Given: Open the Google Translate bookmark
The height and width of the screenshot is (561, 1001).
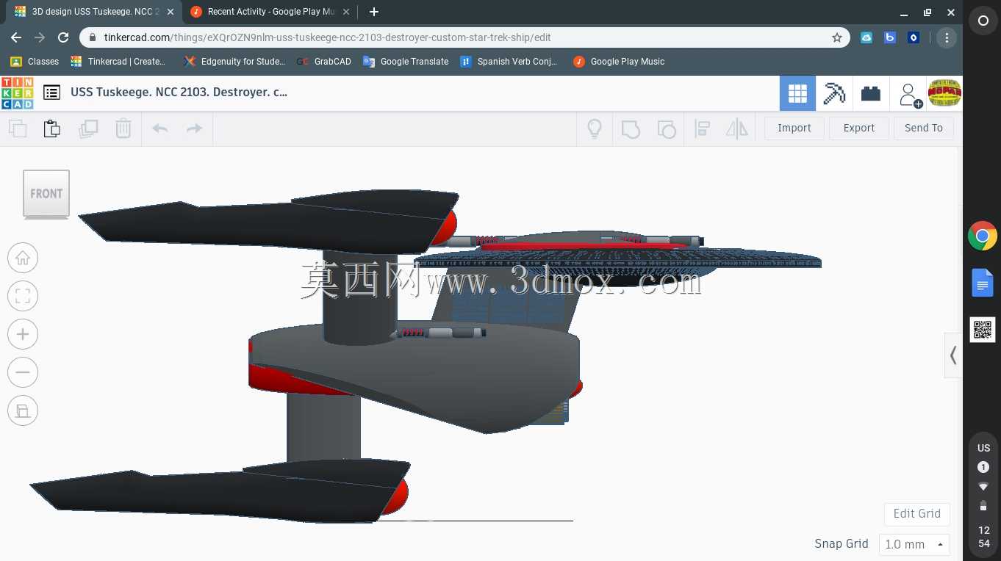Looking at the screenshot, I should [x=406, y=62].
